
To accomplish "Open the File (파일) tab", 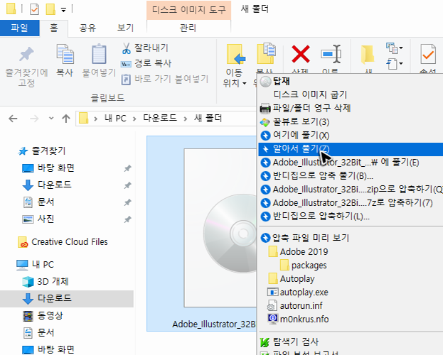I will [19, 28].
